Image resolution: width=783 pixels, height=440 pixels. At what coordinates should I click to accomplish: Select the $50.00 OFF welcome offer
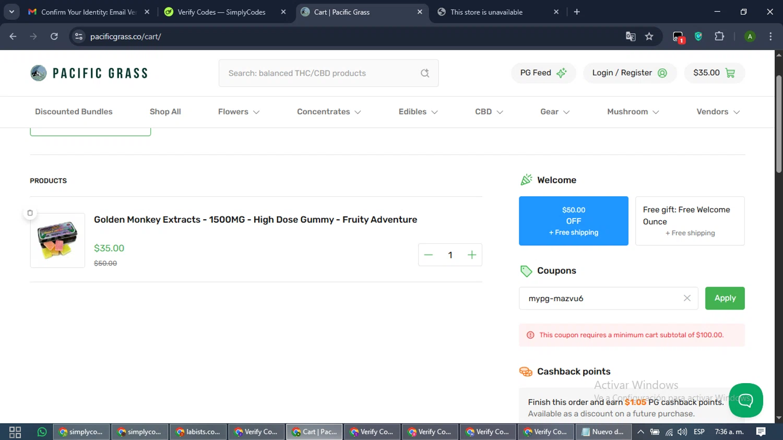click(x=574, y=221)
